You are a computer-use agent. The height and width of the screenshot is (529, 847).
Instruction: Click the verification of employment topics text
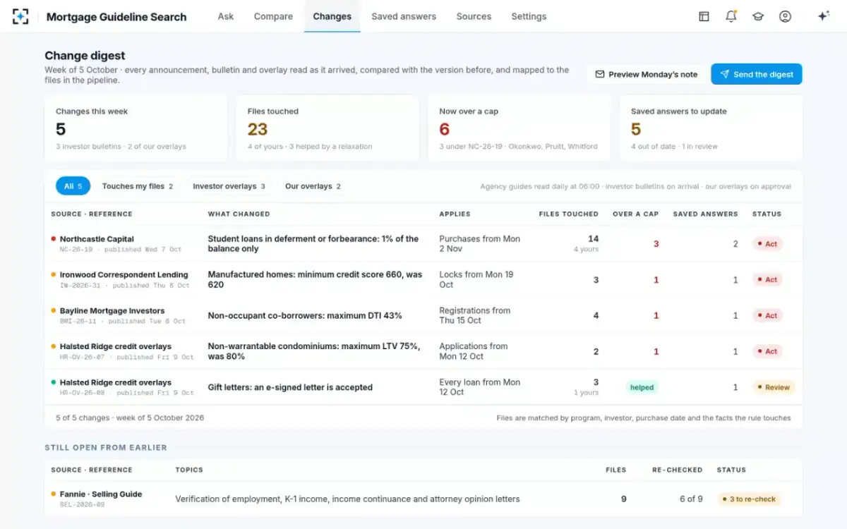point(347,499)
